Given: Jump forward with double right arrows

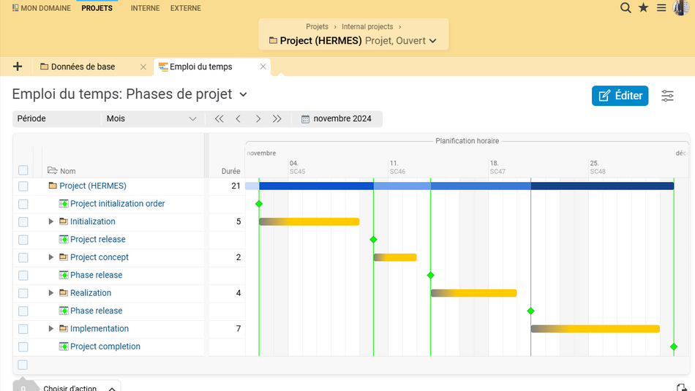Looking at the screenshot, I should point(277,118).
